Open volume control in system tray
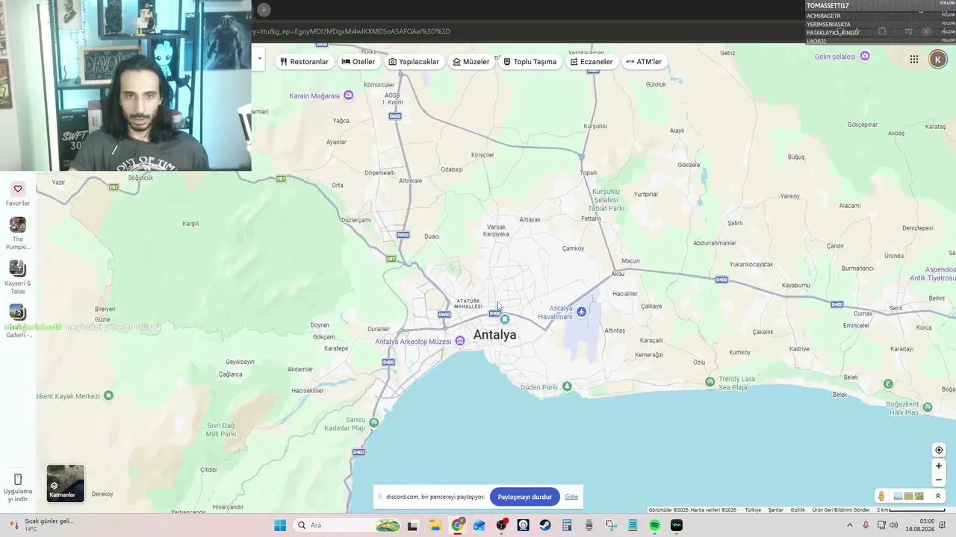This screenshot has width=956, height=537. coord(894,525)
